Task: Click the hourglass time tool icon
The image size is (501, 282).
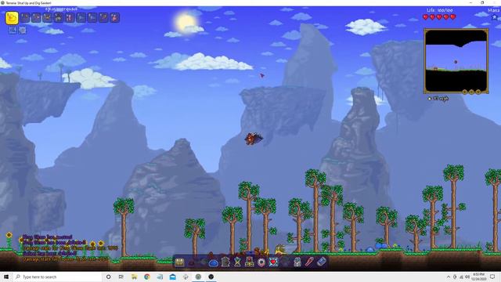Action: (x=237, y=262)
